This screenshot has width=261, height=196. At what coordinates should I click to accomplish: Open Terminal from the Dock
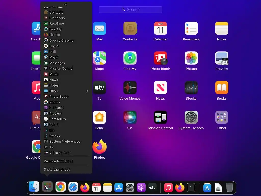[191, 188]
